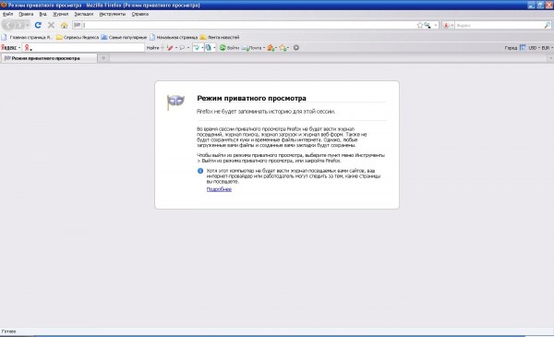Click the Найти button on Yandex bar
The width and height of the screenshot is (554, 337).
pyautogui.click(x=152, y=48)
